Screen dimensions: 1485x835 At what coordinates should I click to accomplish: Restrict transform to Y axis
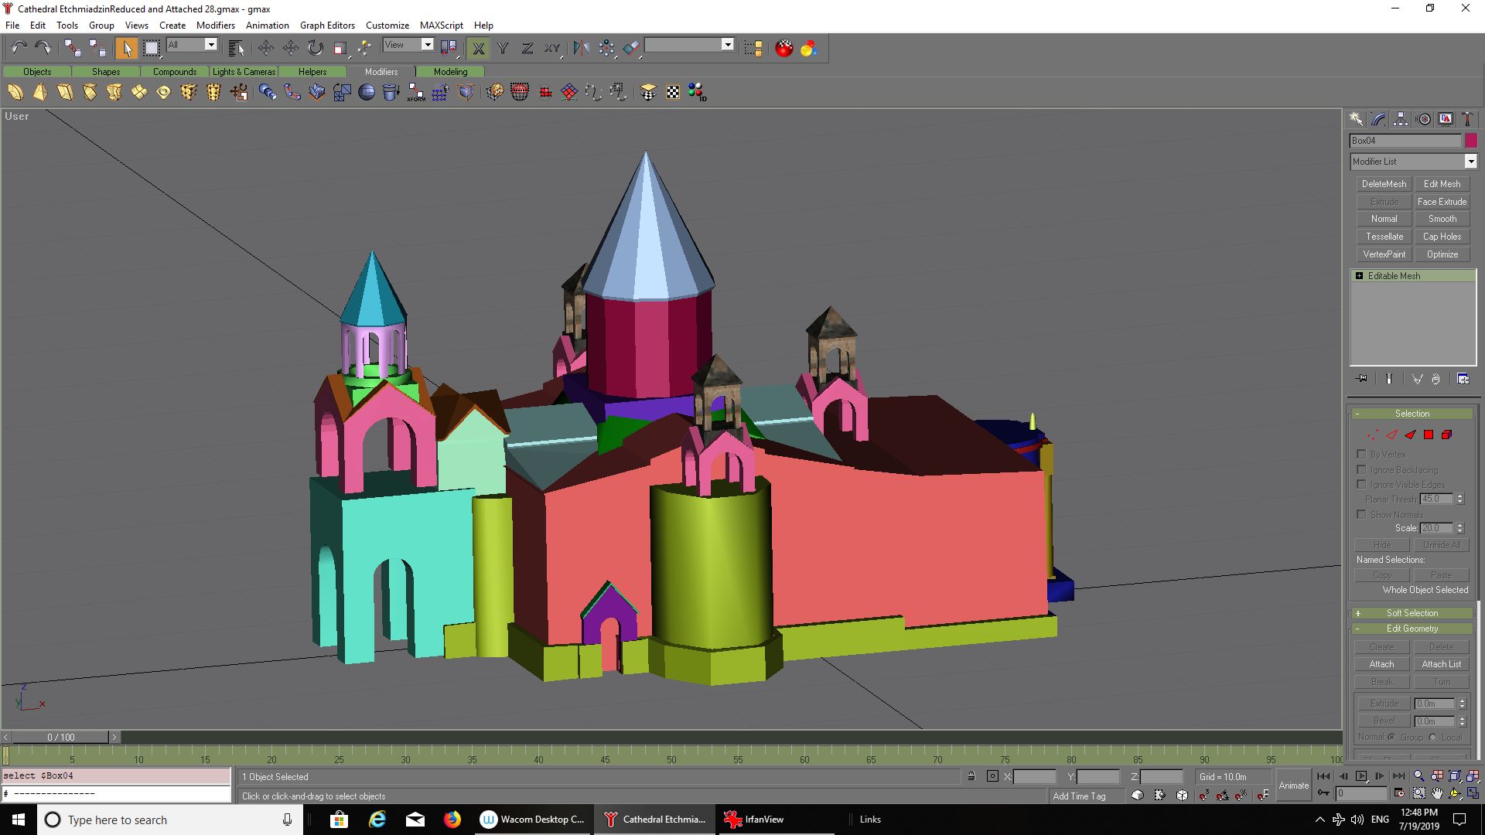click(503, 48)
